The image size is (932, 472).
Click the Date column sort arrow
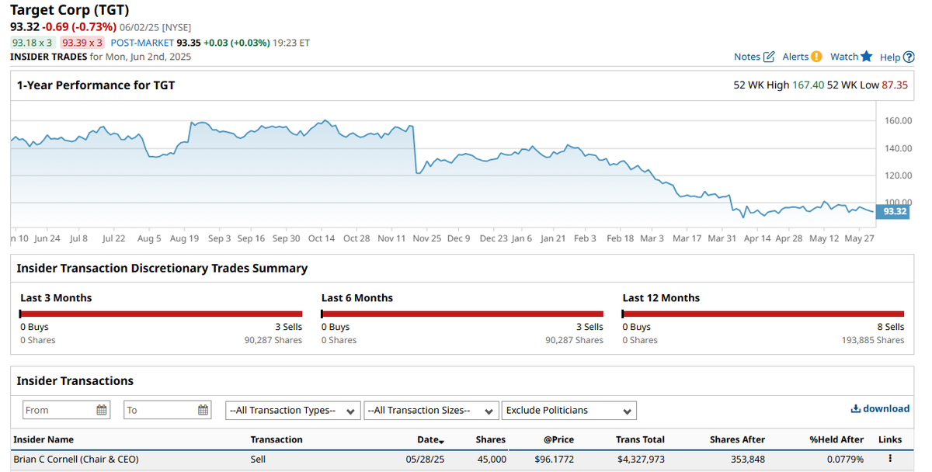click(441, 441)
